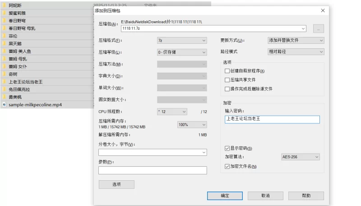Uncheck the 显示密码 checkbox

click(227, 148)
